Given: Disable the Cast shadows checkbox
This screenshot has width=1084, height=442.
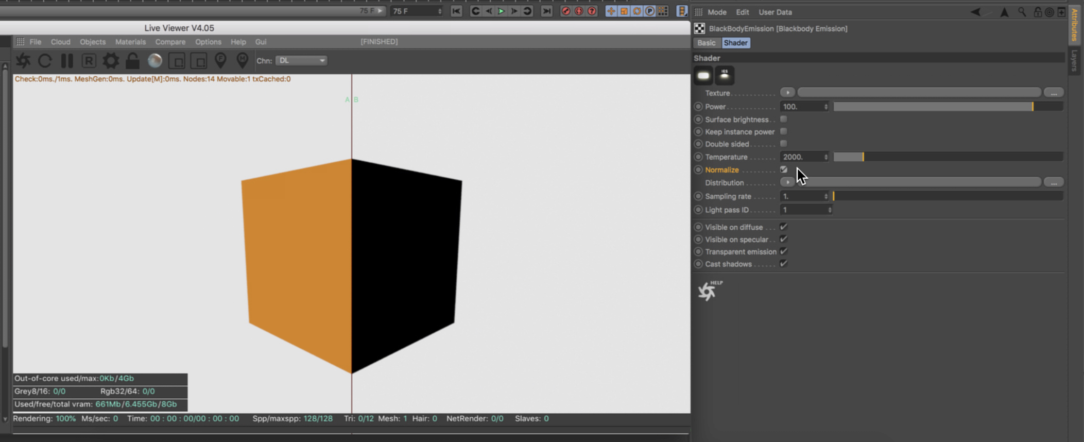Looking at the screenshot, I should 783,264.
